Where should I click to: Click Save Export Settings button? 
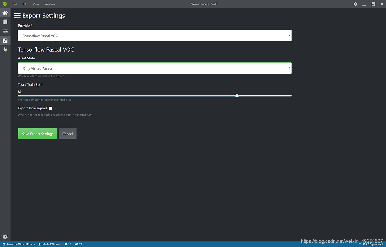click(38, 134)
